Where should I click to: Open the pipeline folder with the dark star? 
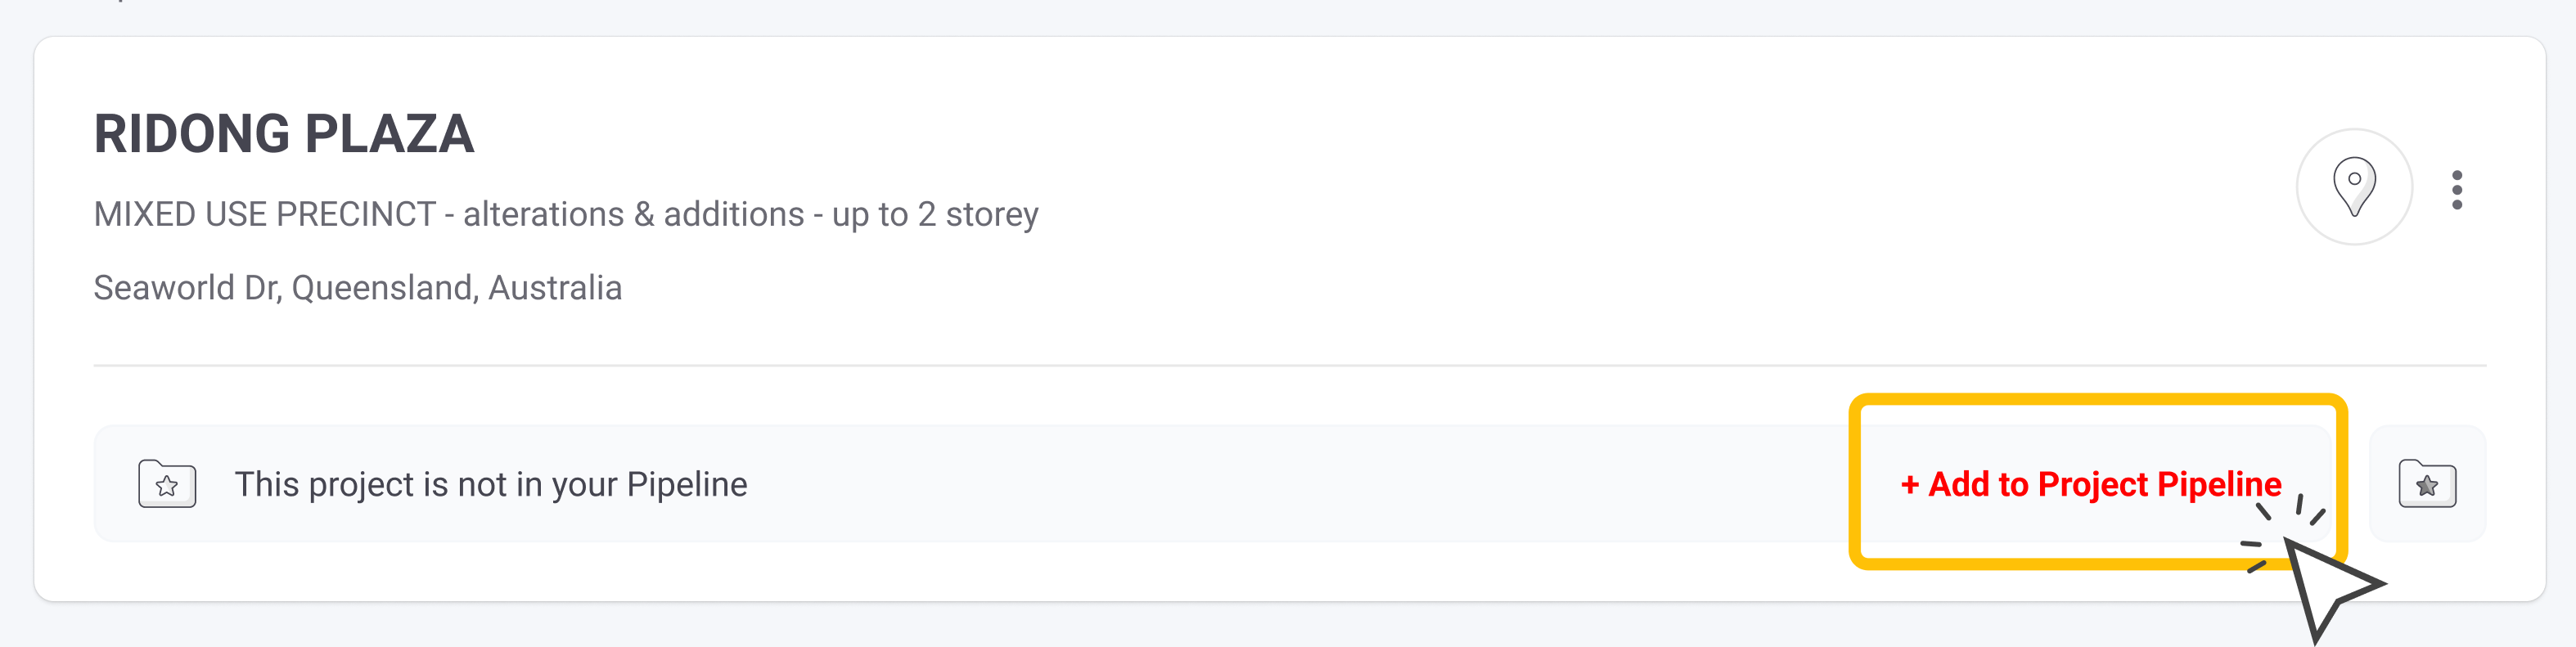click(2426, 484)
